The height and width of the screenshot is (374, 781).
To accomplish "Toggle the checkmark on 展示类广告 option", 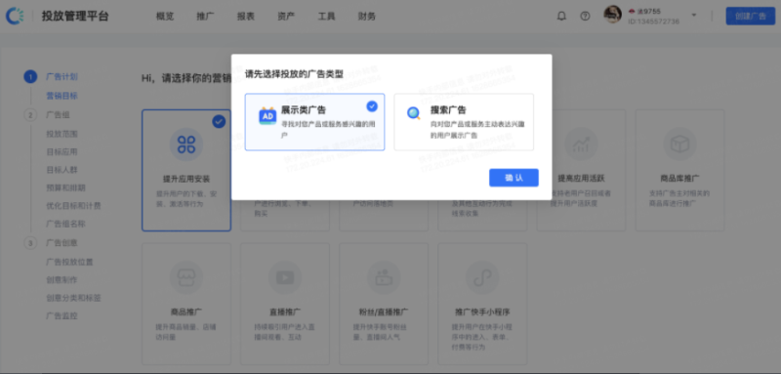I will click(x=372, y=106).
